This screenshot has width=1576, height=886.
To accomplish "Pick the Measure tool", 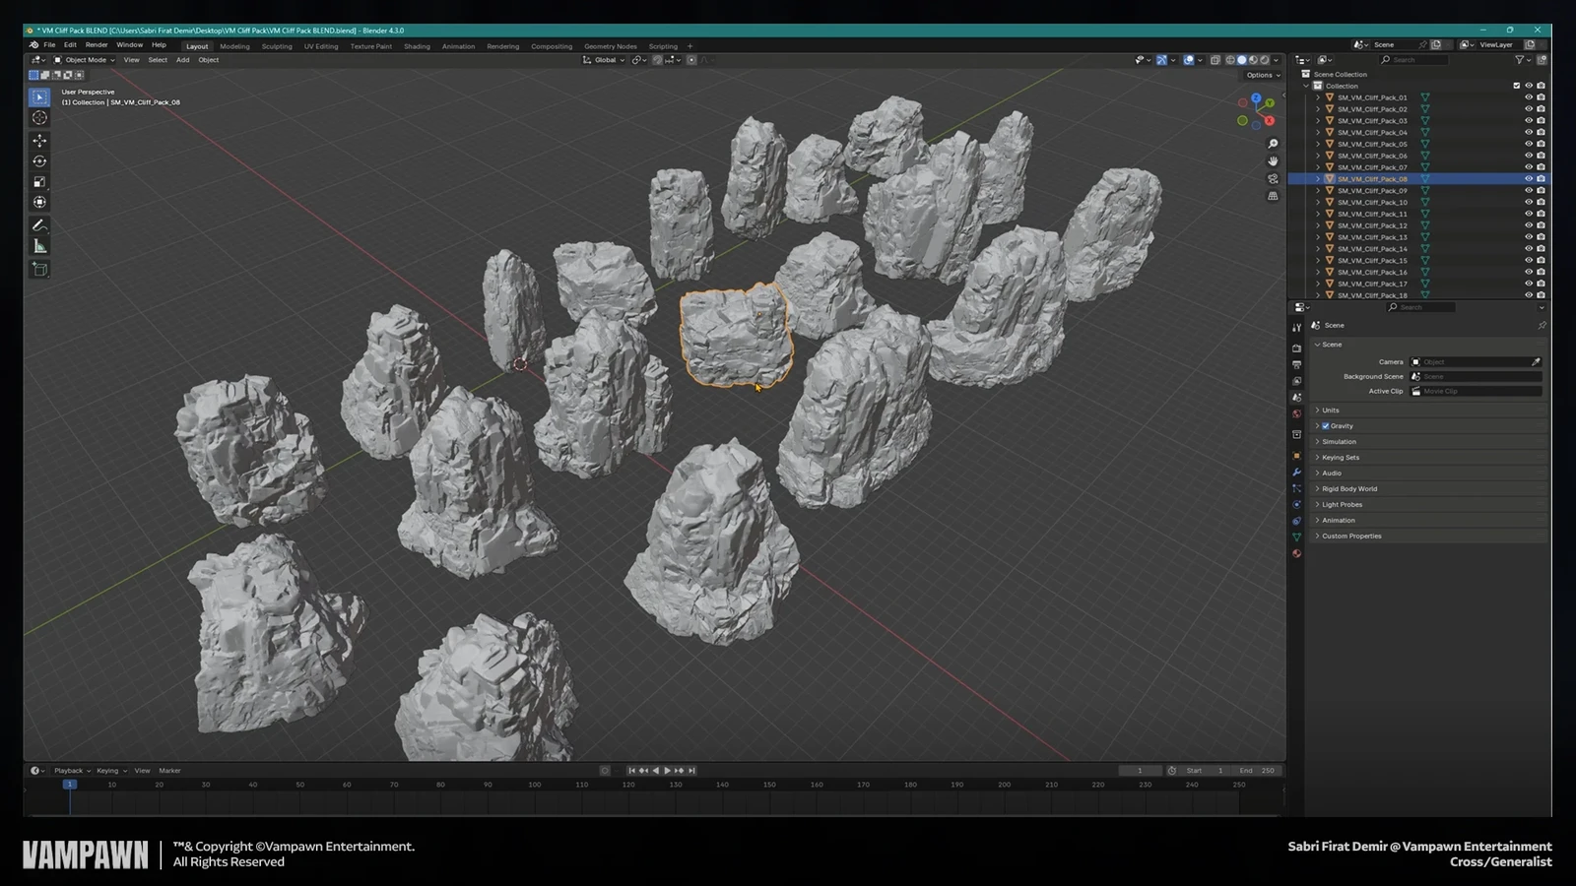I will coord(39,246).
